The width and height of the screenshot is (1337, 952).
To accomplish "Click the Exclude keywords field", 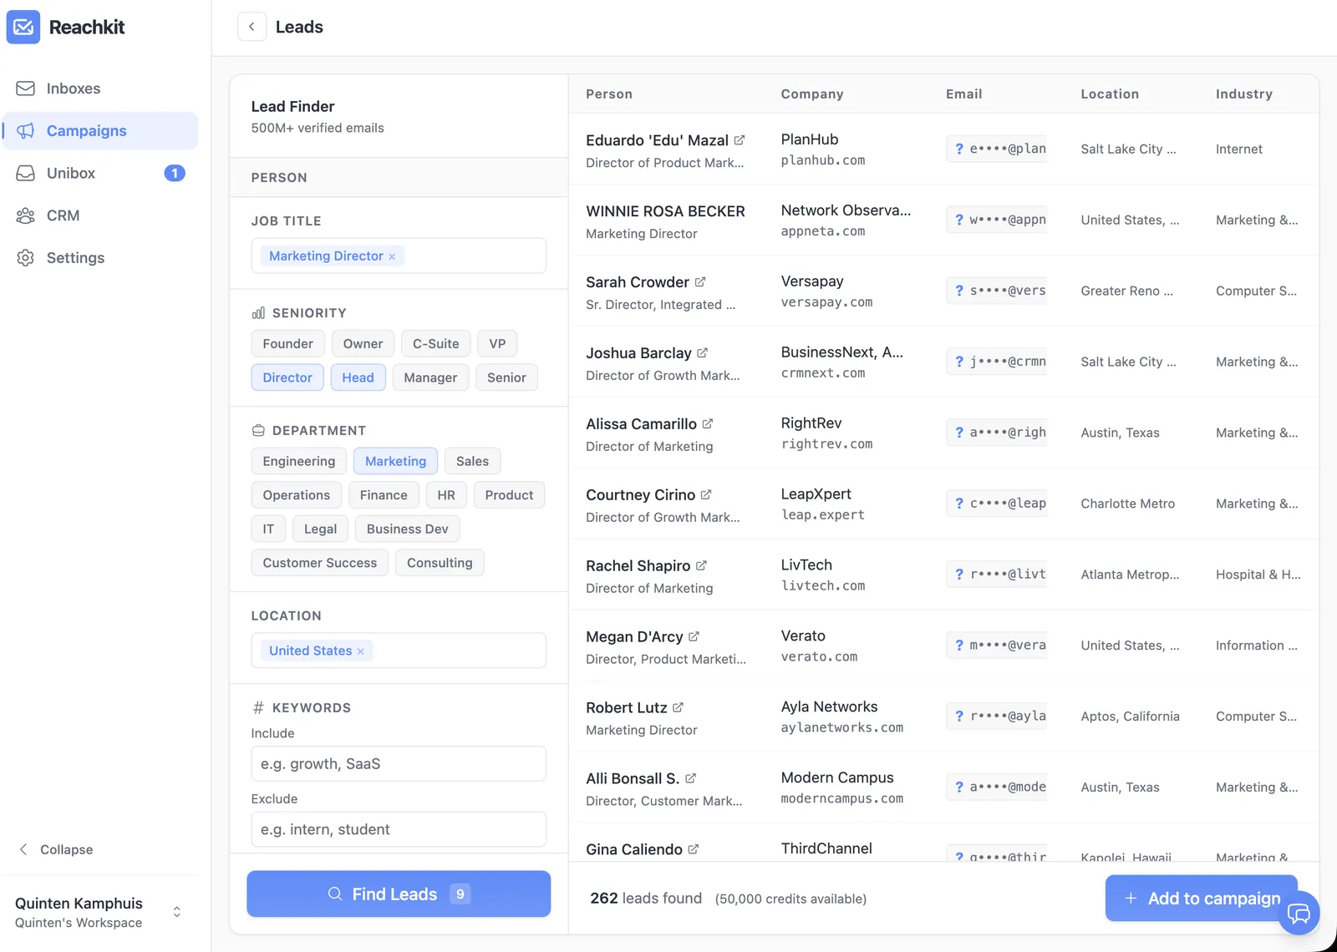I will pos(399,829).
